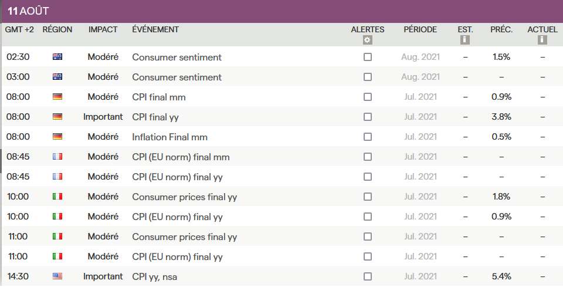Screen dimensions: 563x287
Task: Click French flag on 08:45 CPI final mm row
Action: pos(57,157)
